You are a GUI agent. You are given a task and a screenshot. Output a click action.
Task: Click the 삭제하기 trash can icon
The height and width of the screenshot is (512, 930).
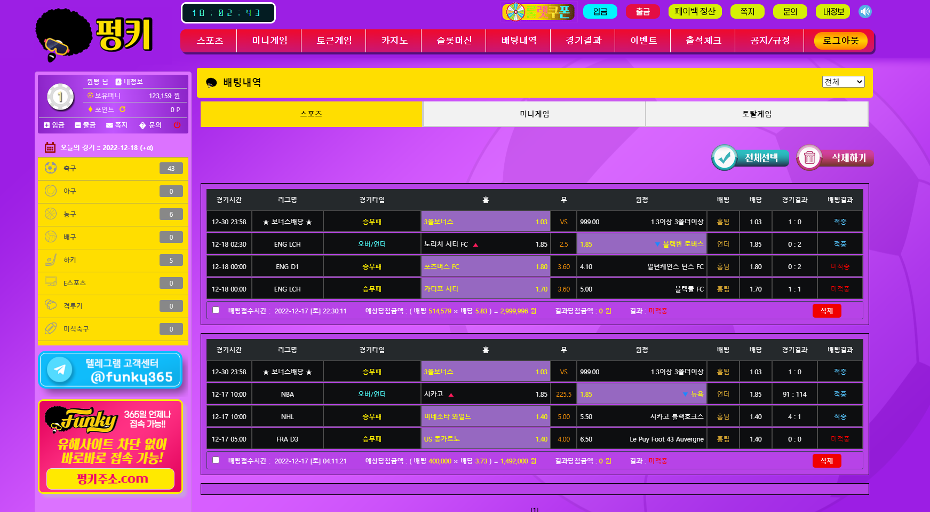point(809,157)
